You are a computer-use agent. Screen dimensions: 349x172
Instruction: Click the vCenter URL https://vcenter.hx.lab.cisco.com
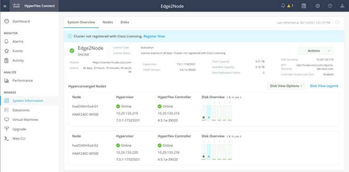(x=112, y=62)
